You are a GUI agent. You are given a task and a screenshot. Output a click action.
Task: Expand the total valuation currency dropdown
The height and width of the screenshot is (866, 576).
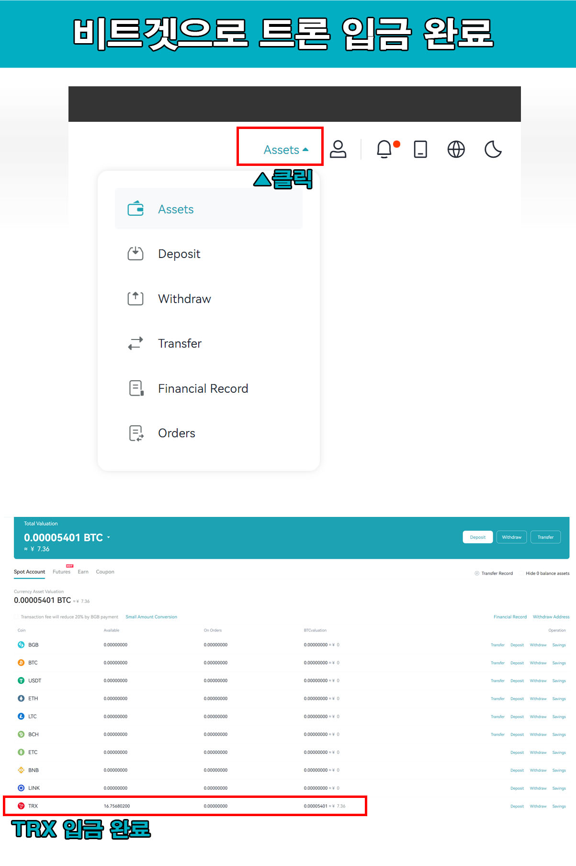[x=109, y=538]
